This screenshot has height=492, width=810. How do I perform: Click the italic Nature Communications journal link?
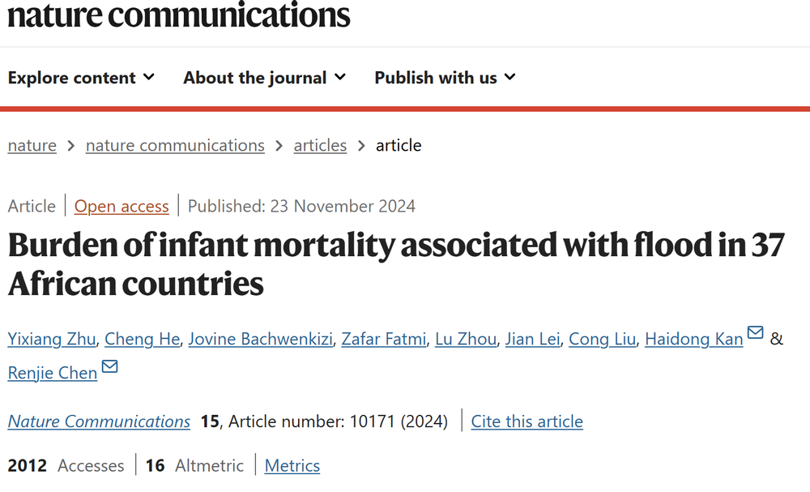click(99, 421)
